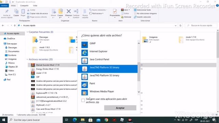The image size is (219, 123).
Task: Click the taskbar search box
Action: click(x=35, y=120)
